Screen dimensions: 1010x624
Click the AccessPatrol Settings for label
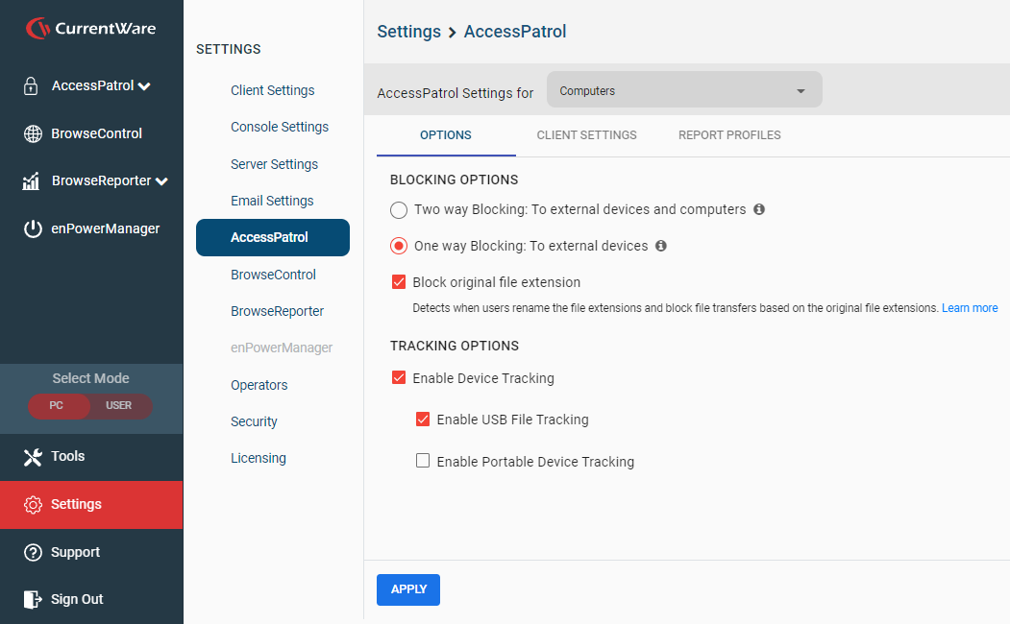click(456, 93)
